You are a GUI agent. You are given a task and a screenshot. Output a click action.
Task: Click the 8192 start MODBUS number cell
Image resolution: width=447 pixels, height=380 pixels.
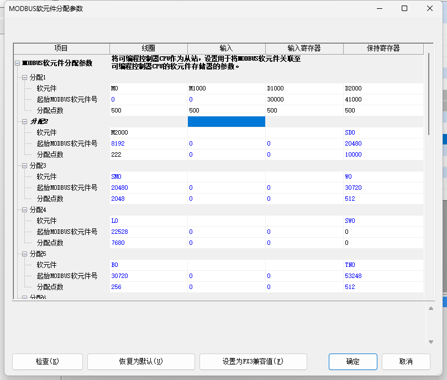click(x=148, y=143)
